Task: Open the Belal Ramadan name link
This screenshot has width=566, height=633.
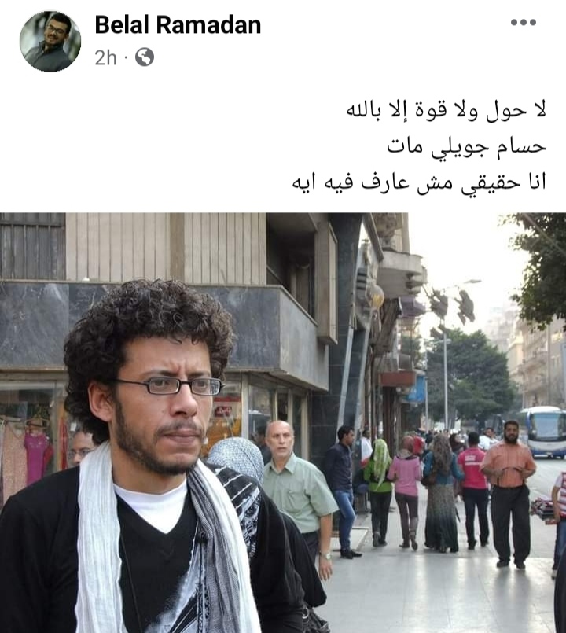Action: pos(178,24)
